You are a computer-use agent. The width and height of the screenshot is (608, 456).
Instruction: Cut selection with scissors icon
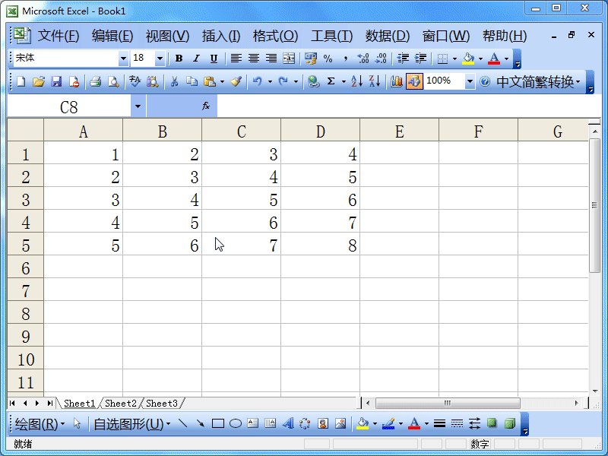click(x=174, y=82)
